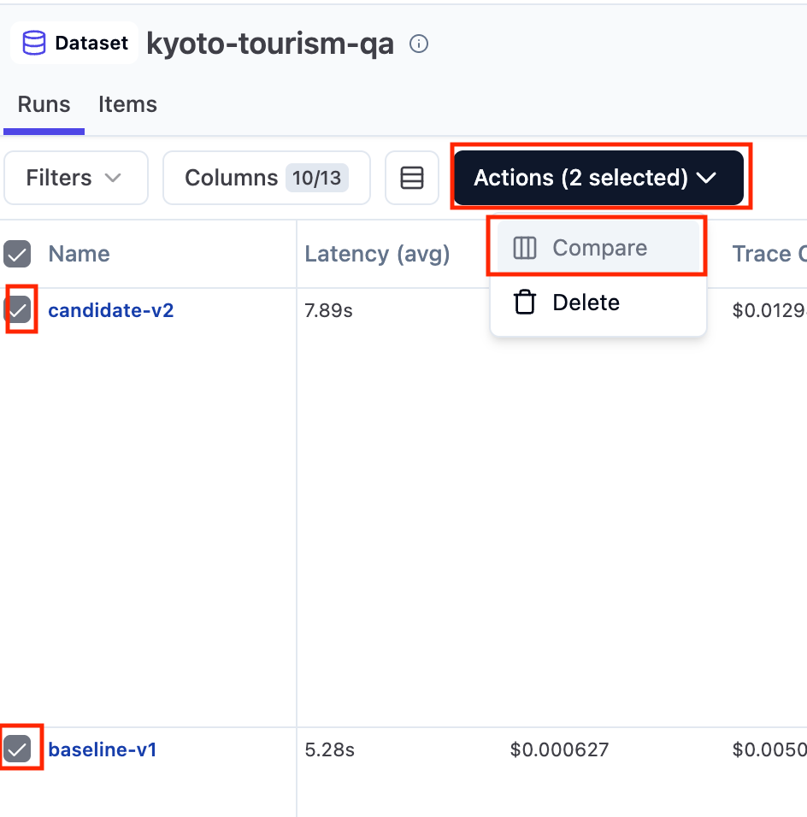Click the info icon beside kyoto-tourism-qa
The height and width of the screenshot is (817, 807).
coord(418,44)
